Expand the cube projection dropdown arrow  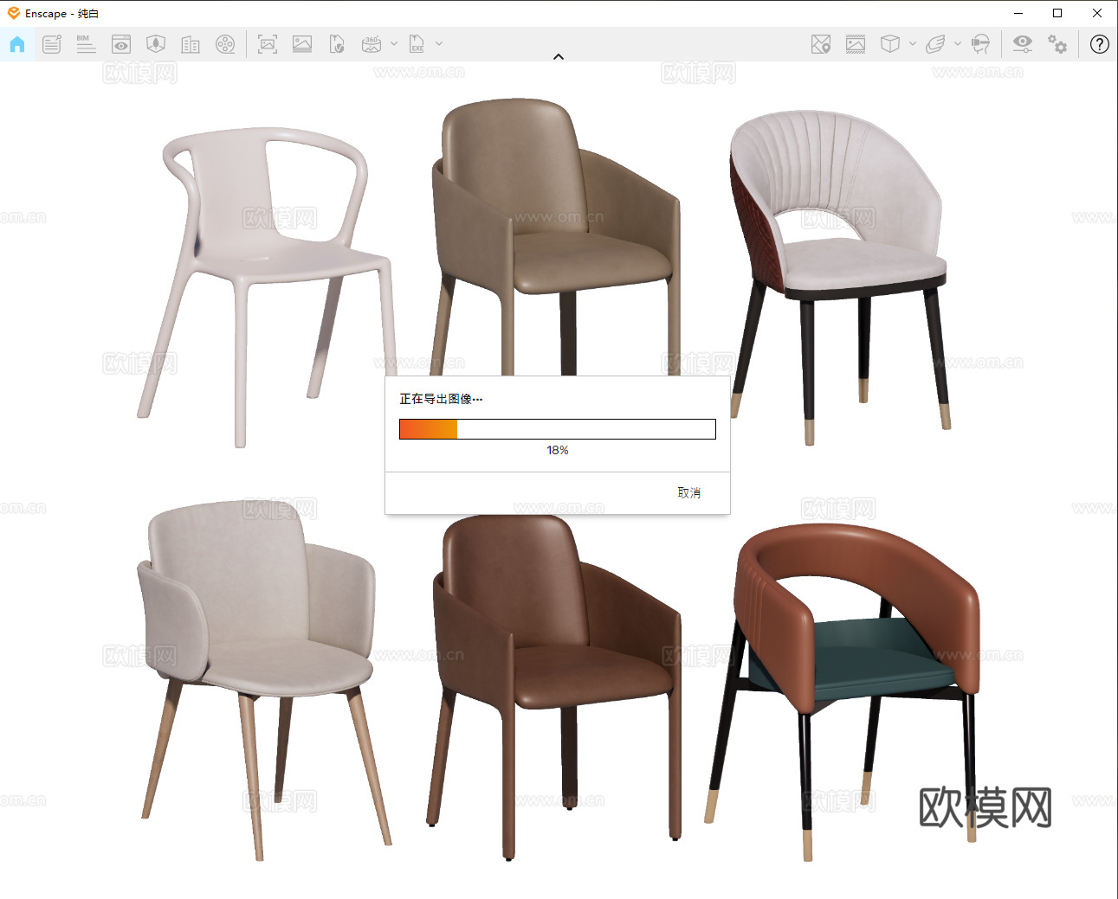[913, 43]
